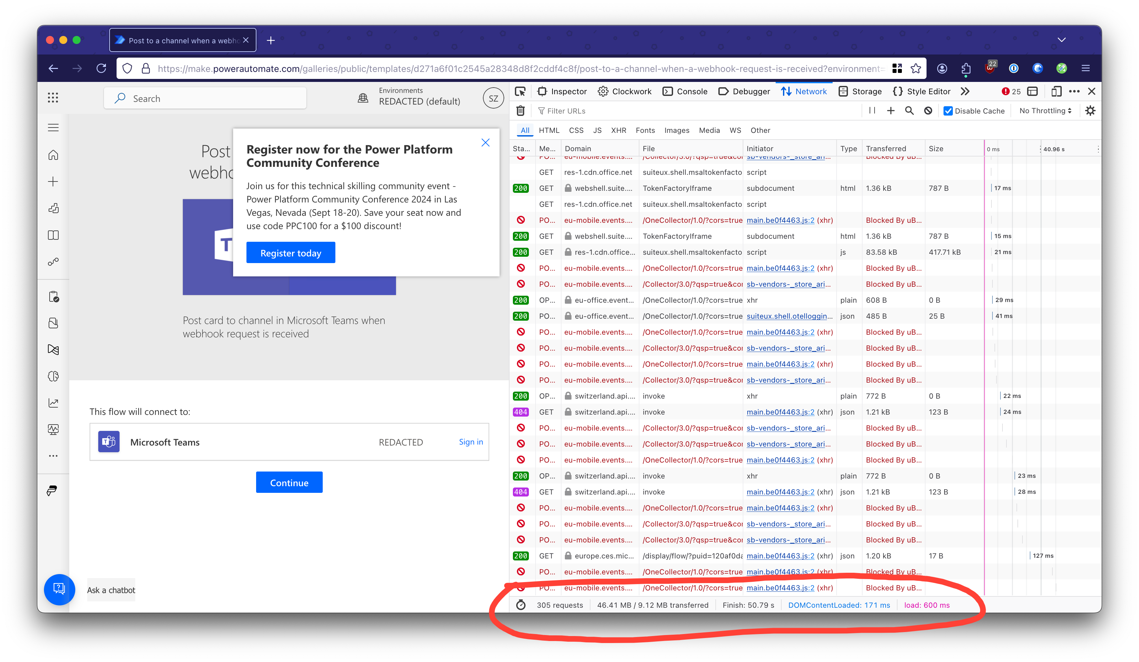This screenshot has width=1139, height=662.
Task: Click the Continue button
Action: (x=289, y=482)
